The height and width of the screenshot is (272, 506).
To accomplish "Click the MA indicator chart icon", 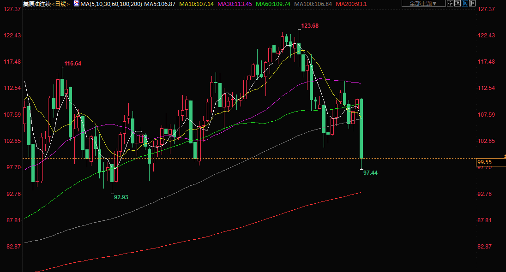I will tap(76, 3).
